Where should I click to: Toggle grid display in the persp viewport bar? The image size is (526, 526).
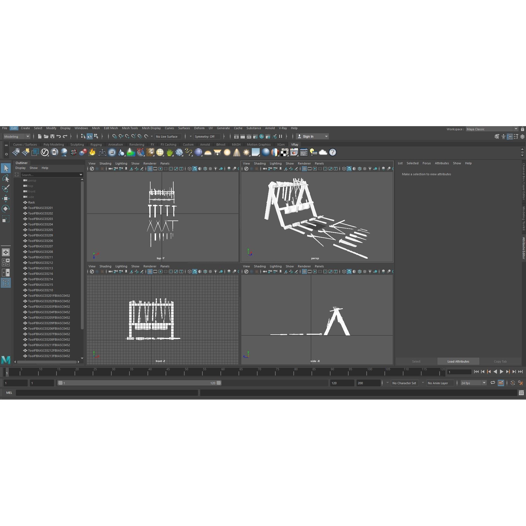[304, 169]
